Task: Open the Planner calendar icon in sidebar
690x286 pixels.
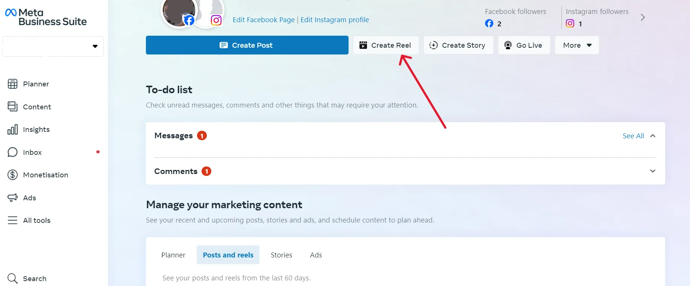Action: pyautogui.click(x=12, y=84)
